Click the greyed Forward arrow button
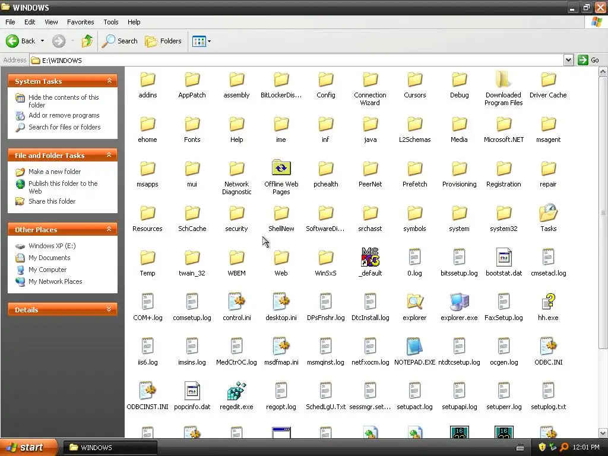Screen dimensions: 608x456 [x=59, y=41]
